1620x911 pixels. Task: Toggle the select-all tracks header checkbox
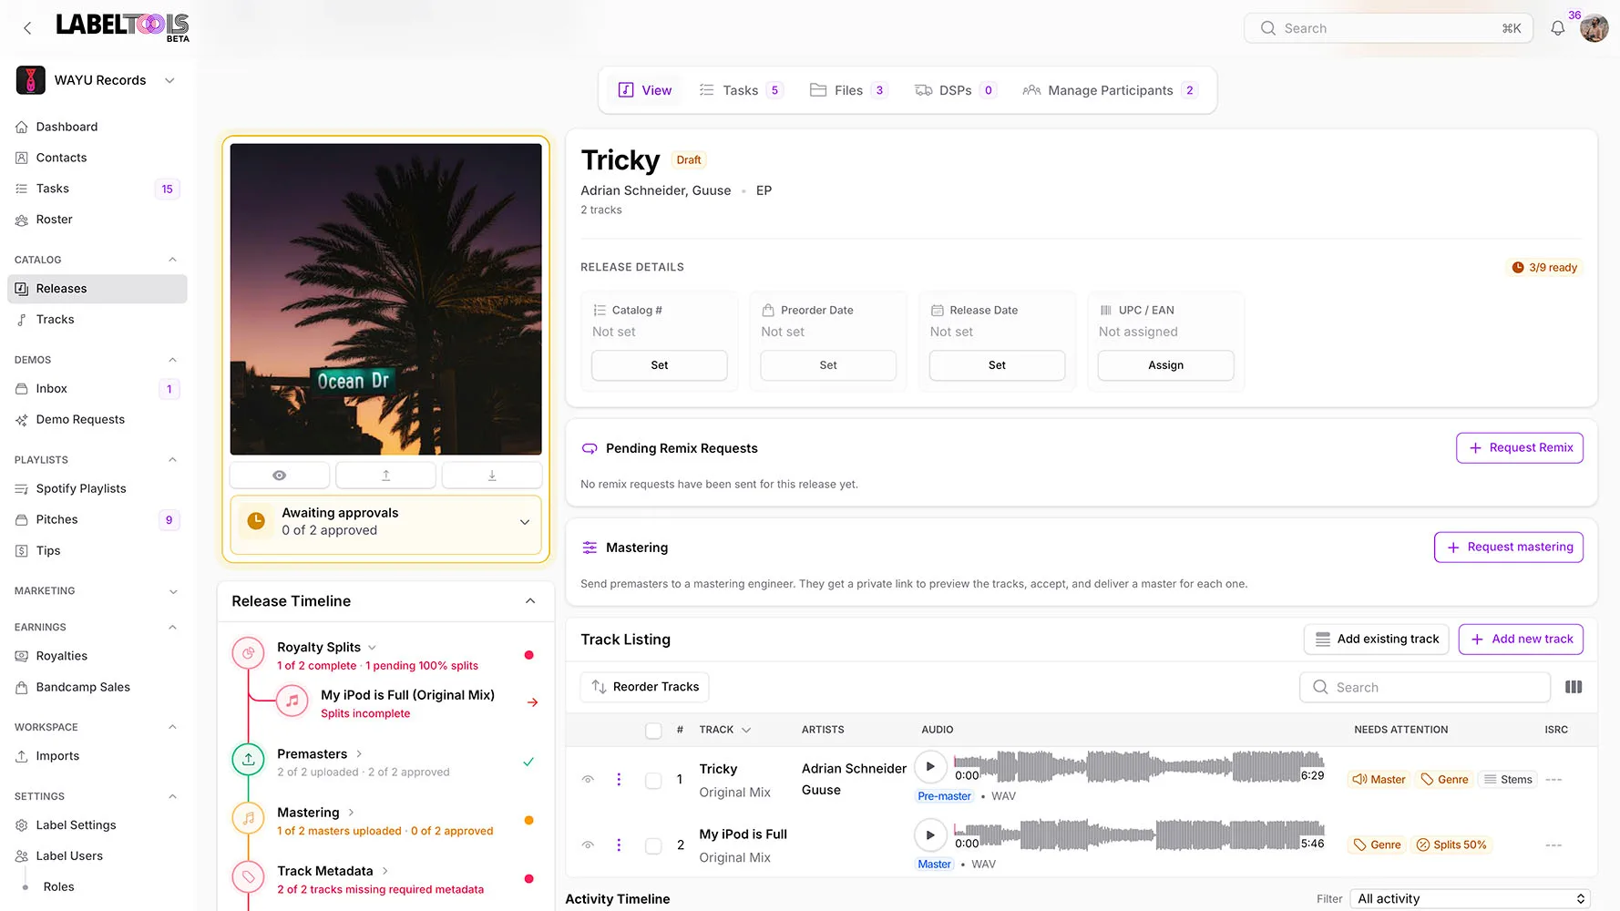(x=653, y=731)
